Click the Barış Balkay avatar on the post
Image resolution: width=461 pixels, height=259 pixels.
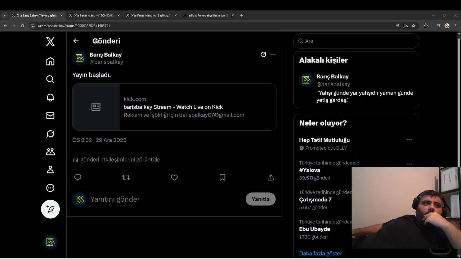[x=80, y=58]
